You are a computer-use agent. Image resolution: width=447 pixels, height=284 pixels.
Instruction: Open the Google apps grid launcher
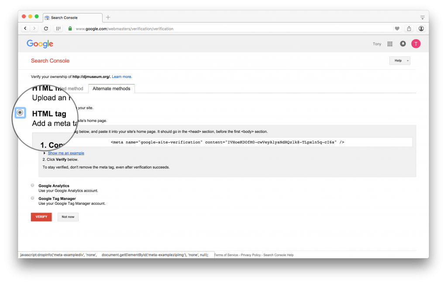[x=390, y=44]
